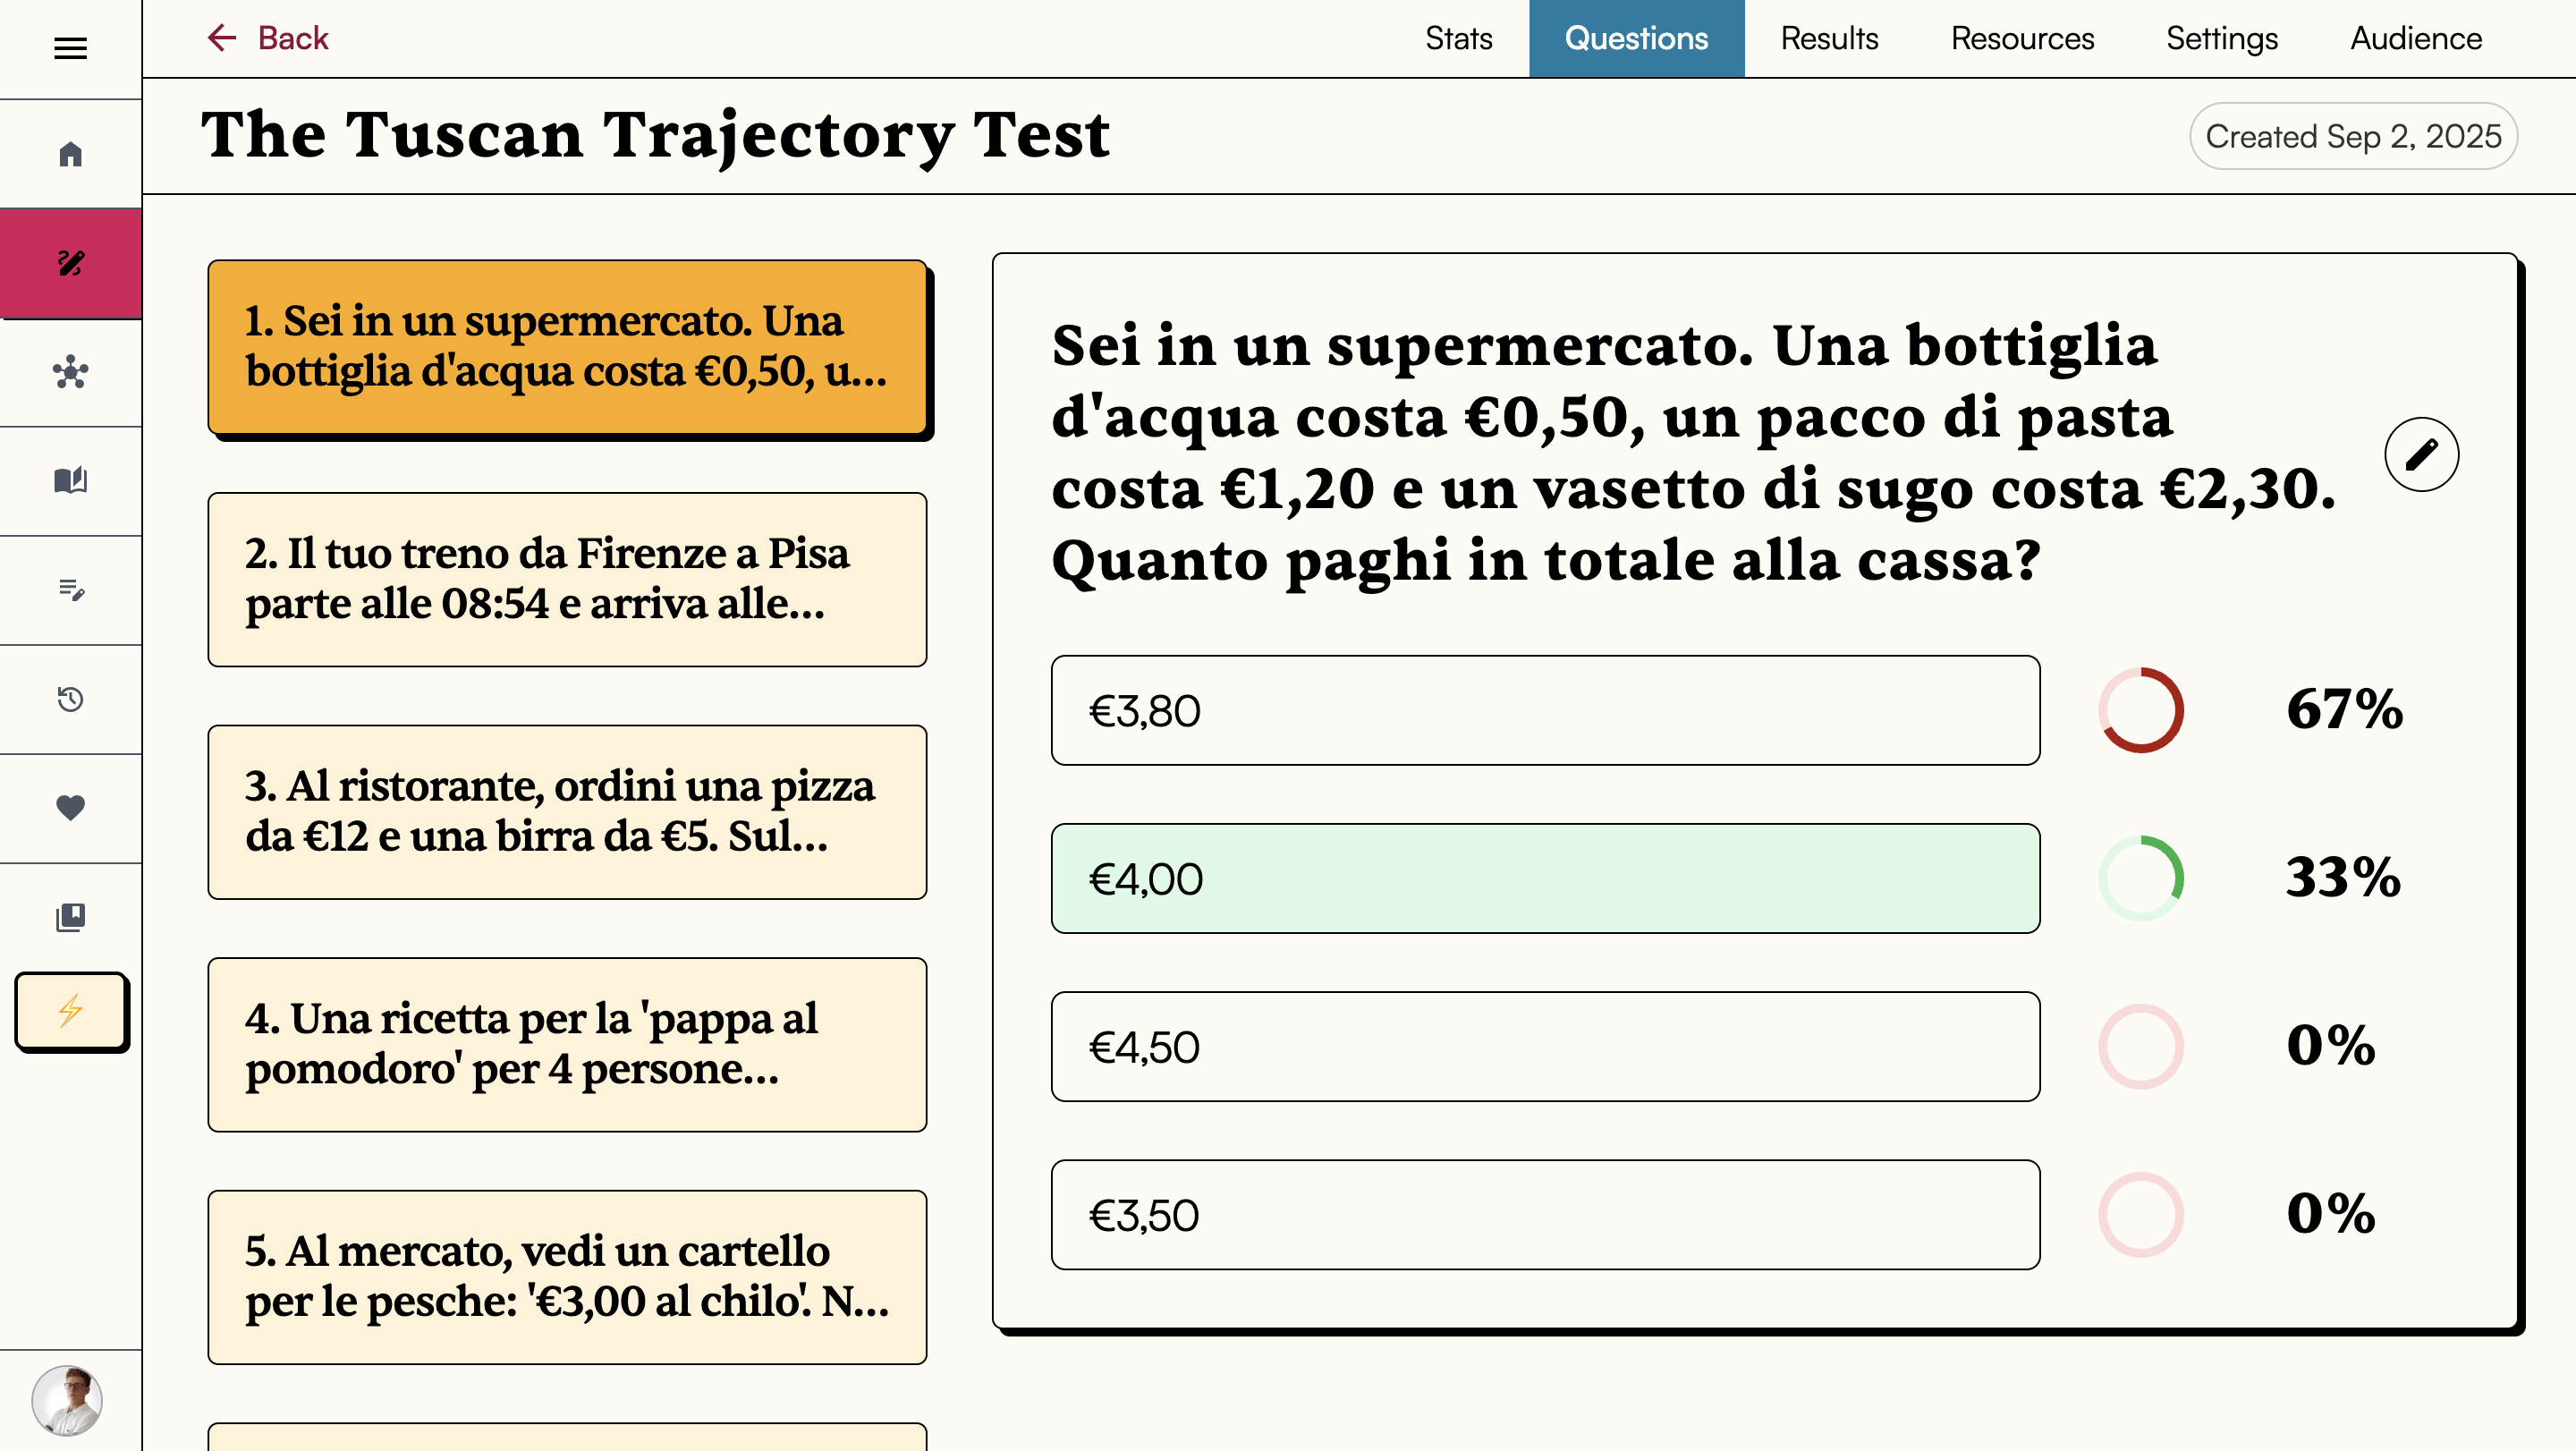The image size is (2576, 1451).
Task: Open the profile avatar at bottom left
Action: [70, 1401]
